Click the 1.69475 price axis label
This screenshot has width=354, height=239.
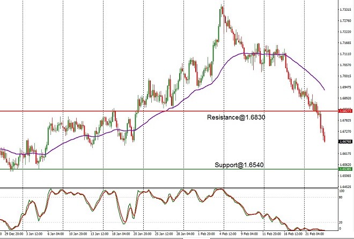345,87
